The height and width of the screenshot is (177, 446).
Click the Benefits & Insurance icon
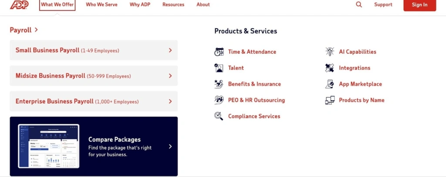point(219,84)
